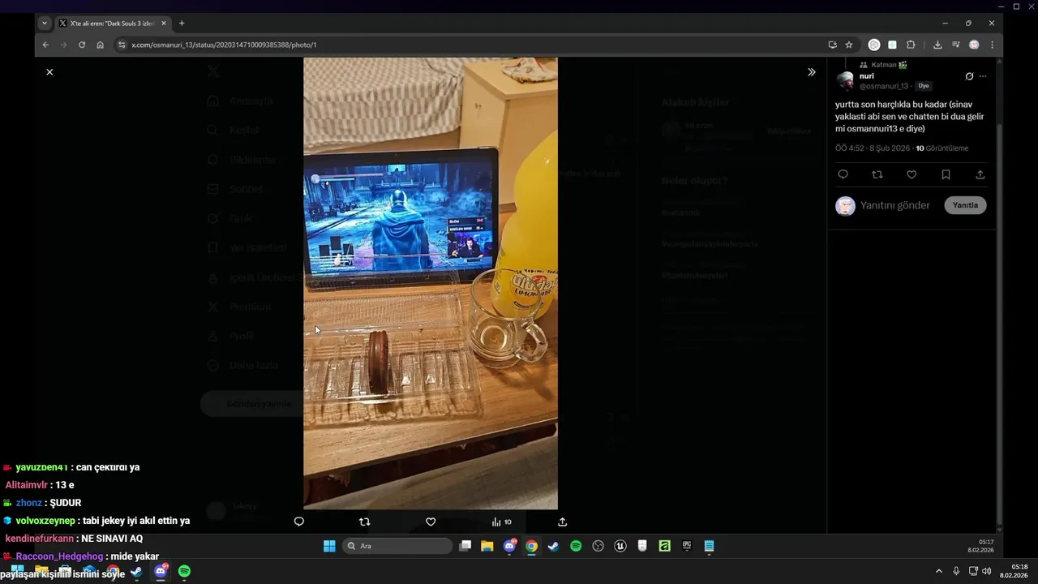Image resolution: width=1038 pixels, height=584 pixels.
Task: Open the white-green square extension icon
Action: point(892,45)
